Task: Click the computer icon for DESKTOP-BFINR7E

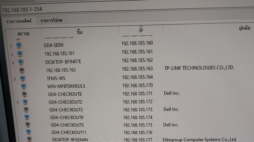Action: click(x=21, y=62)
